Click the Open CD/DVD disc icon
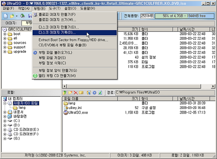 [x=23, y=16]
